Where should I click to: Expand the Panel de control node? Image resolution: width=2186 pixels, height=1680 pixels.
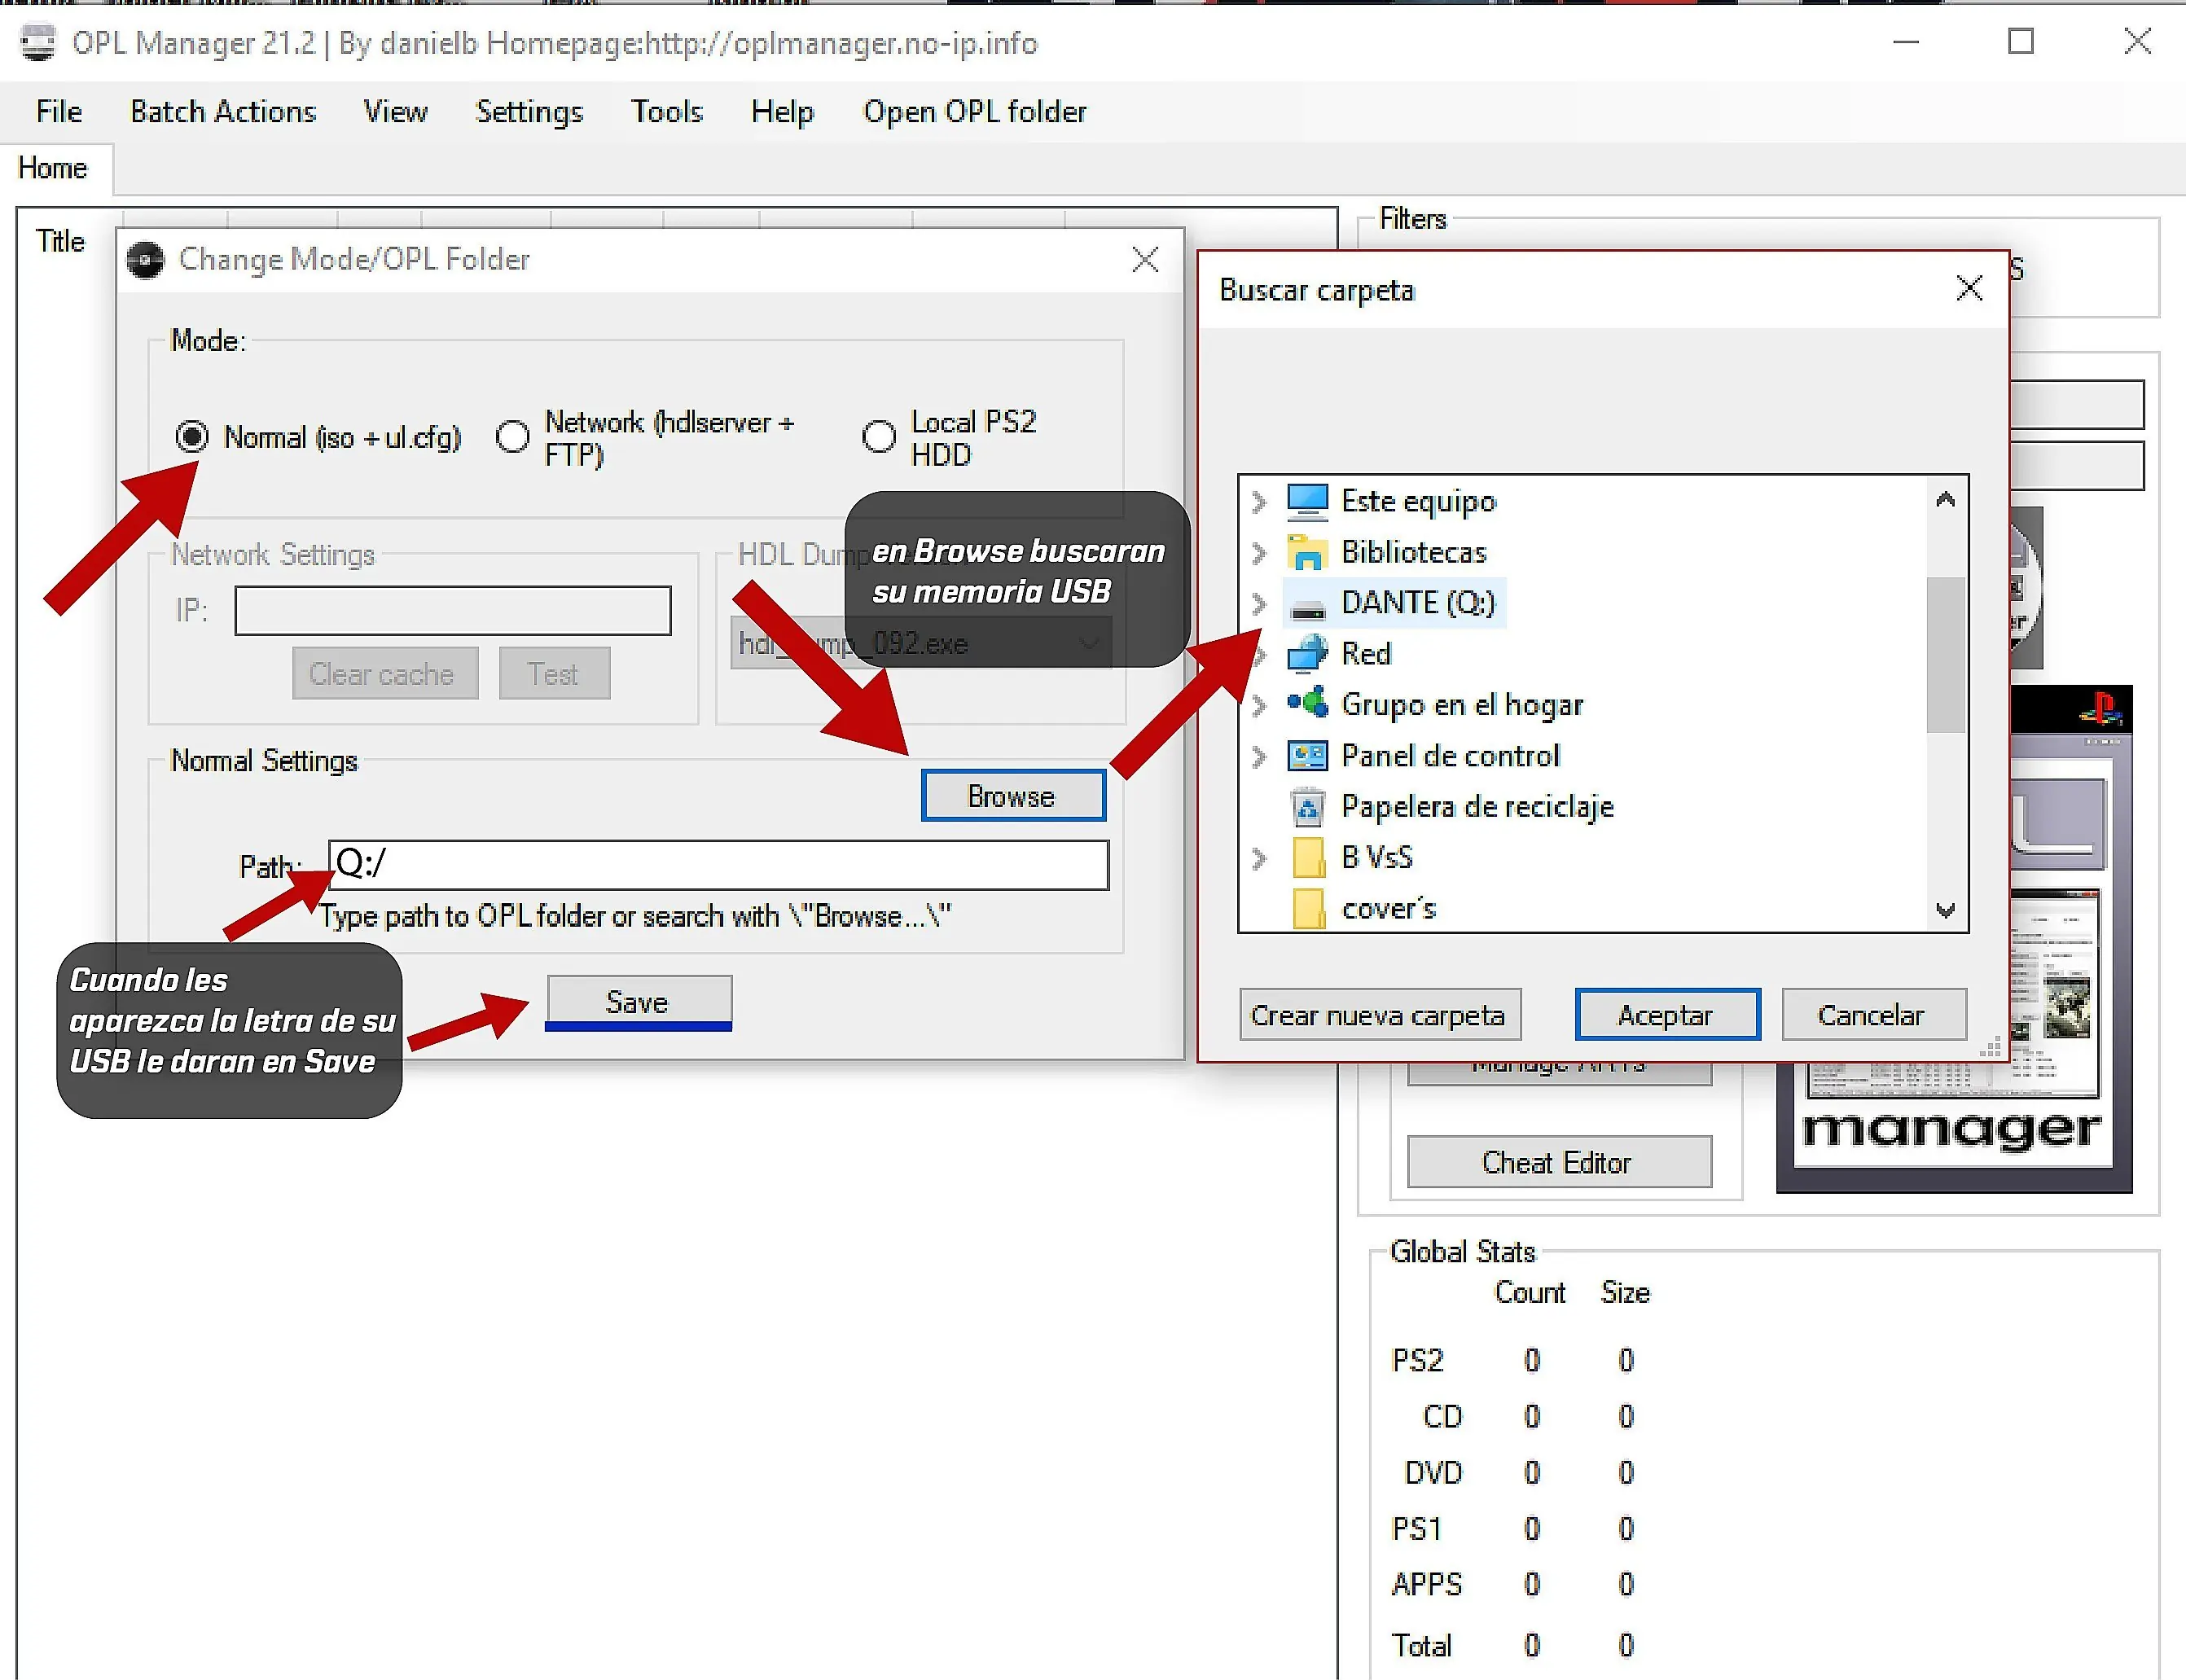tap(1259, 757)
